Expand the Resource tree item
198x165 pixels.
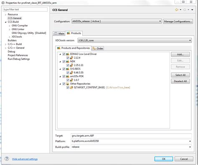click(5, 15)
